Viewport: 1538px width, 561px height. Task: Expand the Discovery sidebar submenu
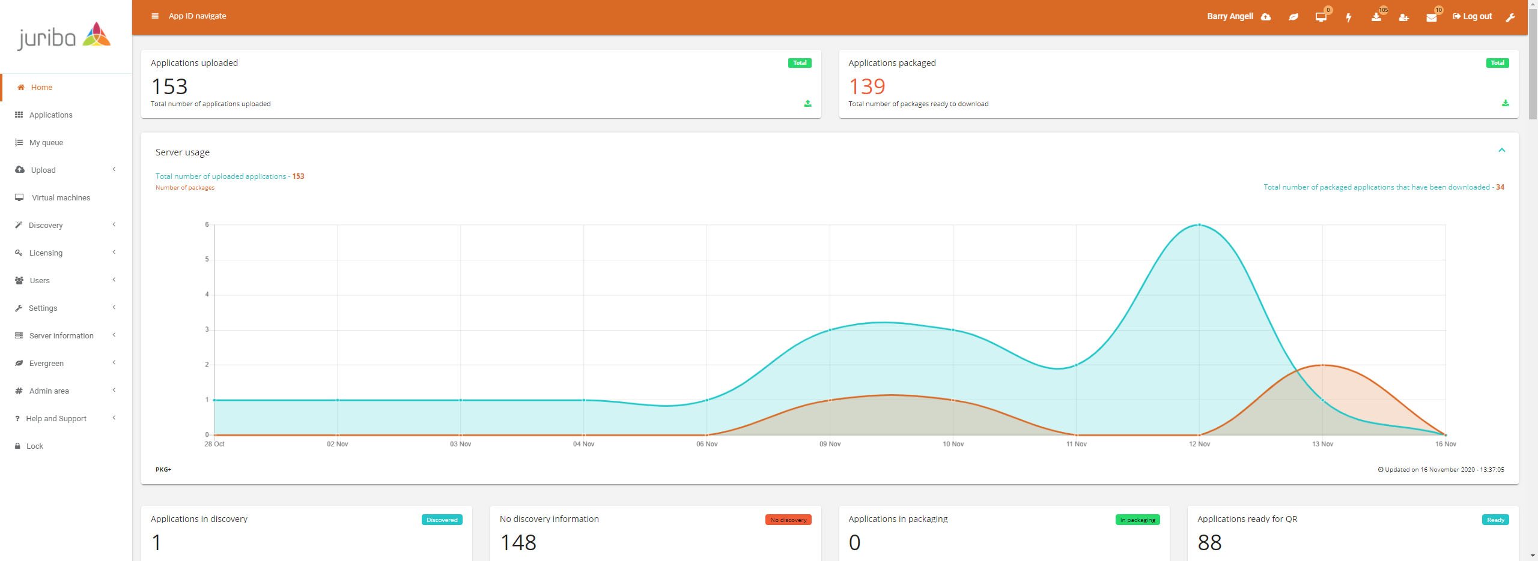[x=46, y=225]
